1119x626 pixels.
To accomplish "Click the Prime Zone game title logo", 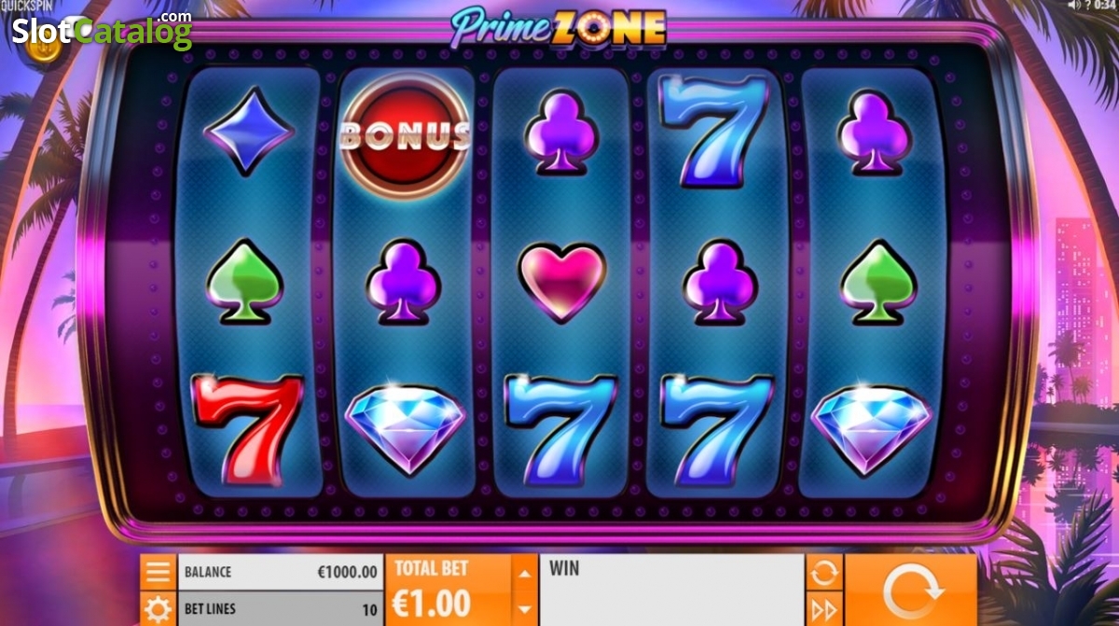I will [559, 28].
